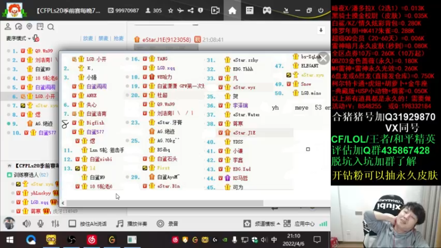Click the speaker volume icon in bottom bar
This screenshot has height=248, width=441.
click(26, 224)
